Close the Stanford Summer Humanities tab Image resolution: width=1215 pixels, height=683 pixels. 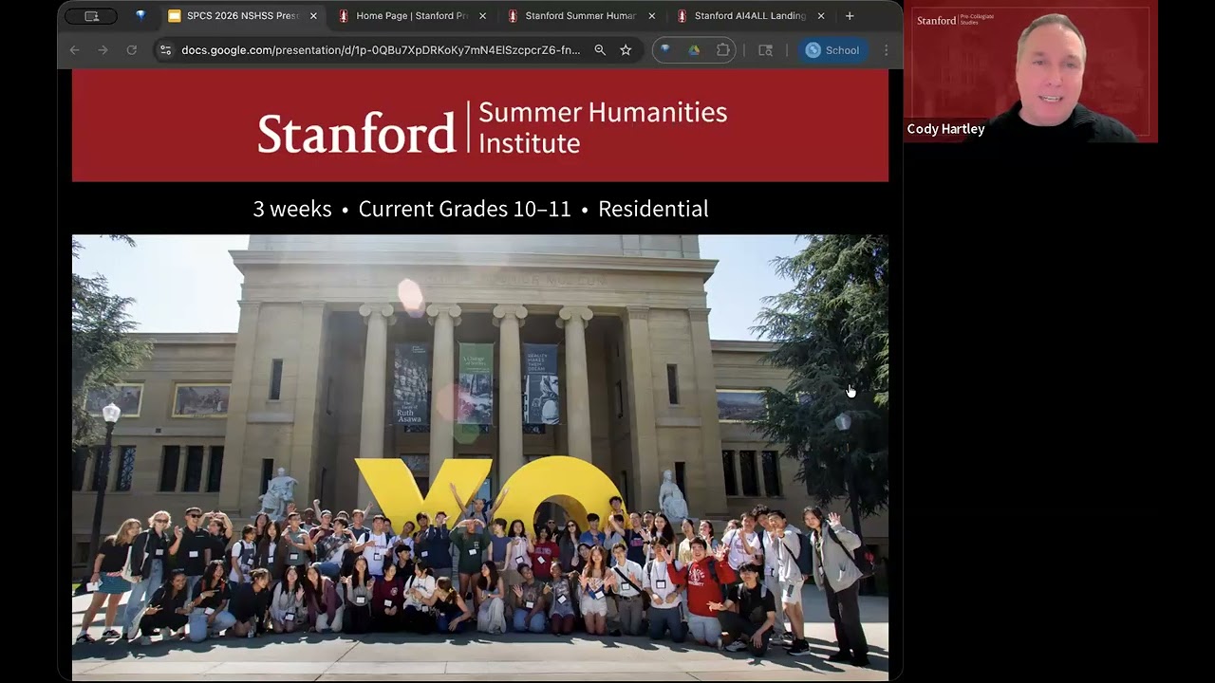651,16
